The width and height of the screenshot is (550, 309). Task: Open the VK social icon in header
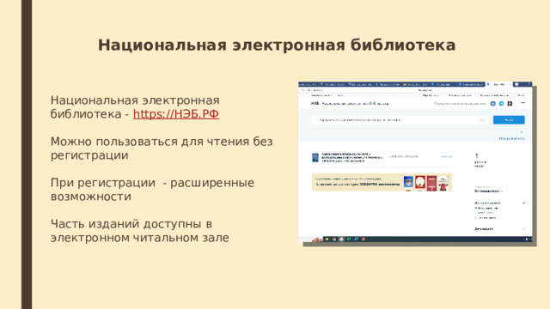[492, 104]
